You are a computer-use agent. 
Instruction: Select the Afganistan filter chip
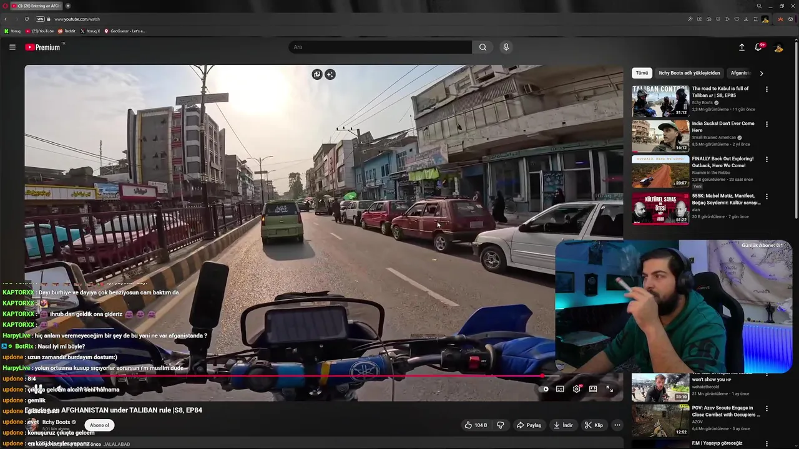coord(740,73)
